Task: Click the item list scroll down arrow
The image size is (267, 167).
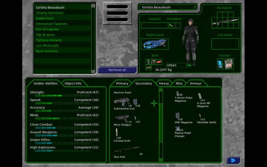Action: (x=161, y=160)
